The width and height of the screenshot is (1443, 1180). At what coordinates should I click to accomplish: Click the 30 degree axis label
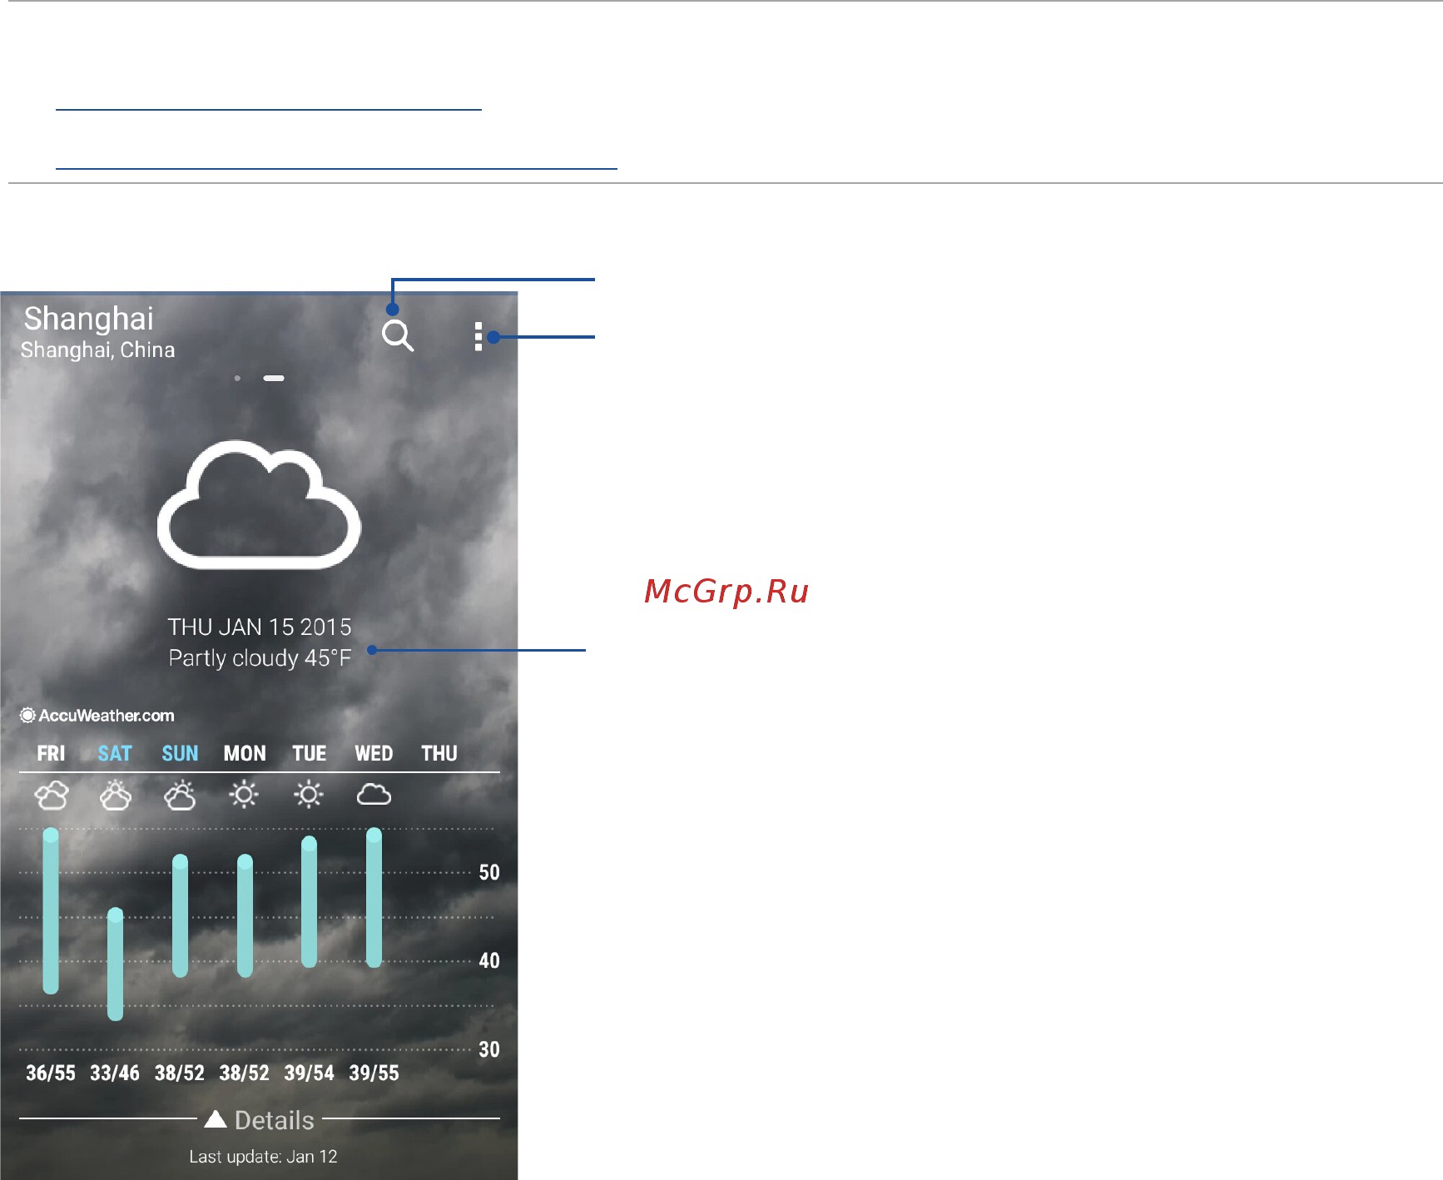tap(489, 1050)
